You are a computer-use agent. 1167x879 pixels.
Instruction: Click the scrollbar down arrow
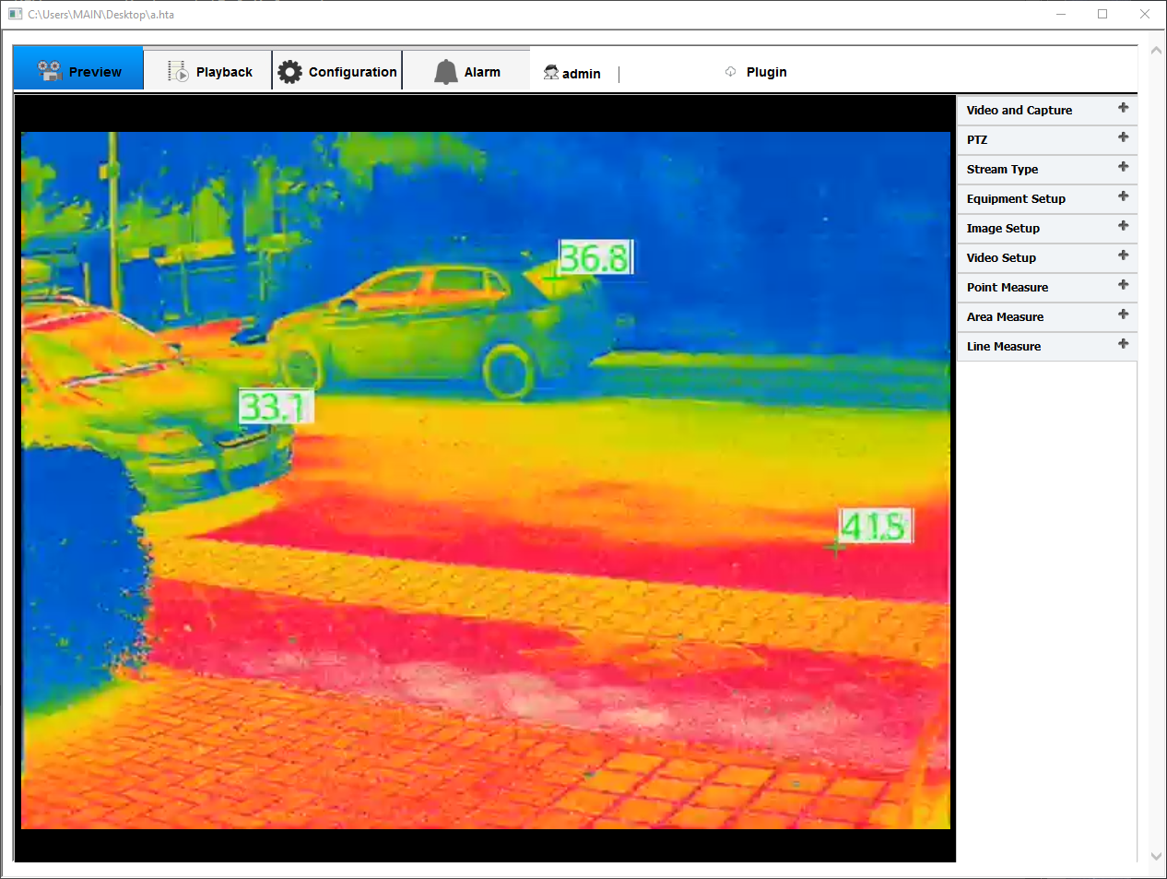click(1156, 856)
